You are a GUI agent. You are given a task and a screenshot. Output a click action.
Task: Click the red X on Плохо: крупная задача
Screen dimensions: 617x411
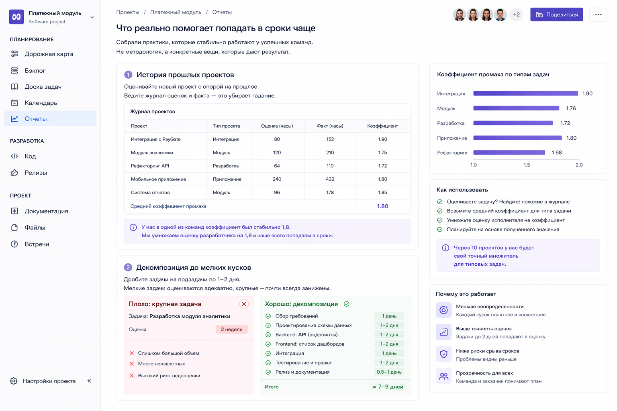pyautogui.click(x=244, y=304)
